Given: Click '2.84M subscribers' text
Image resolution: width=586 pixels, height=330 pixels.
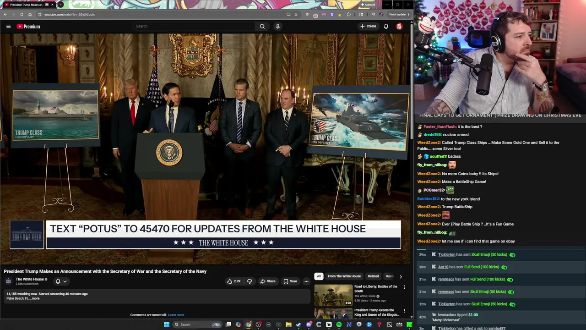Looking at the screenshot, I should tap(27, 284).
